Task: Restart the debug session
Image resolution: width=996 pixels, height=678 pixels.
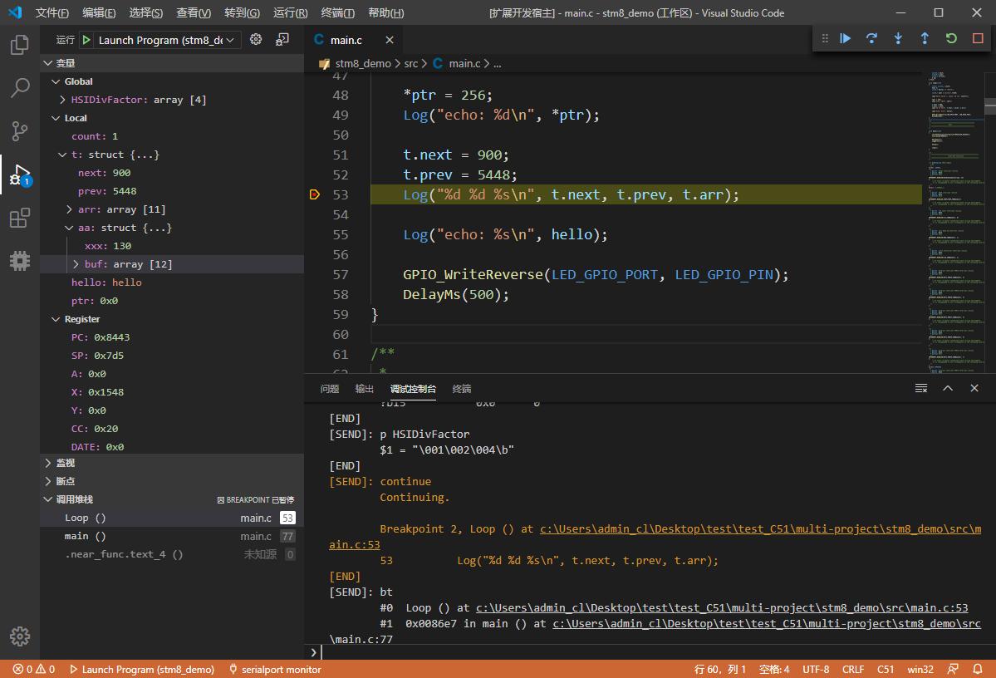Action: (951, 38)
